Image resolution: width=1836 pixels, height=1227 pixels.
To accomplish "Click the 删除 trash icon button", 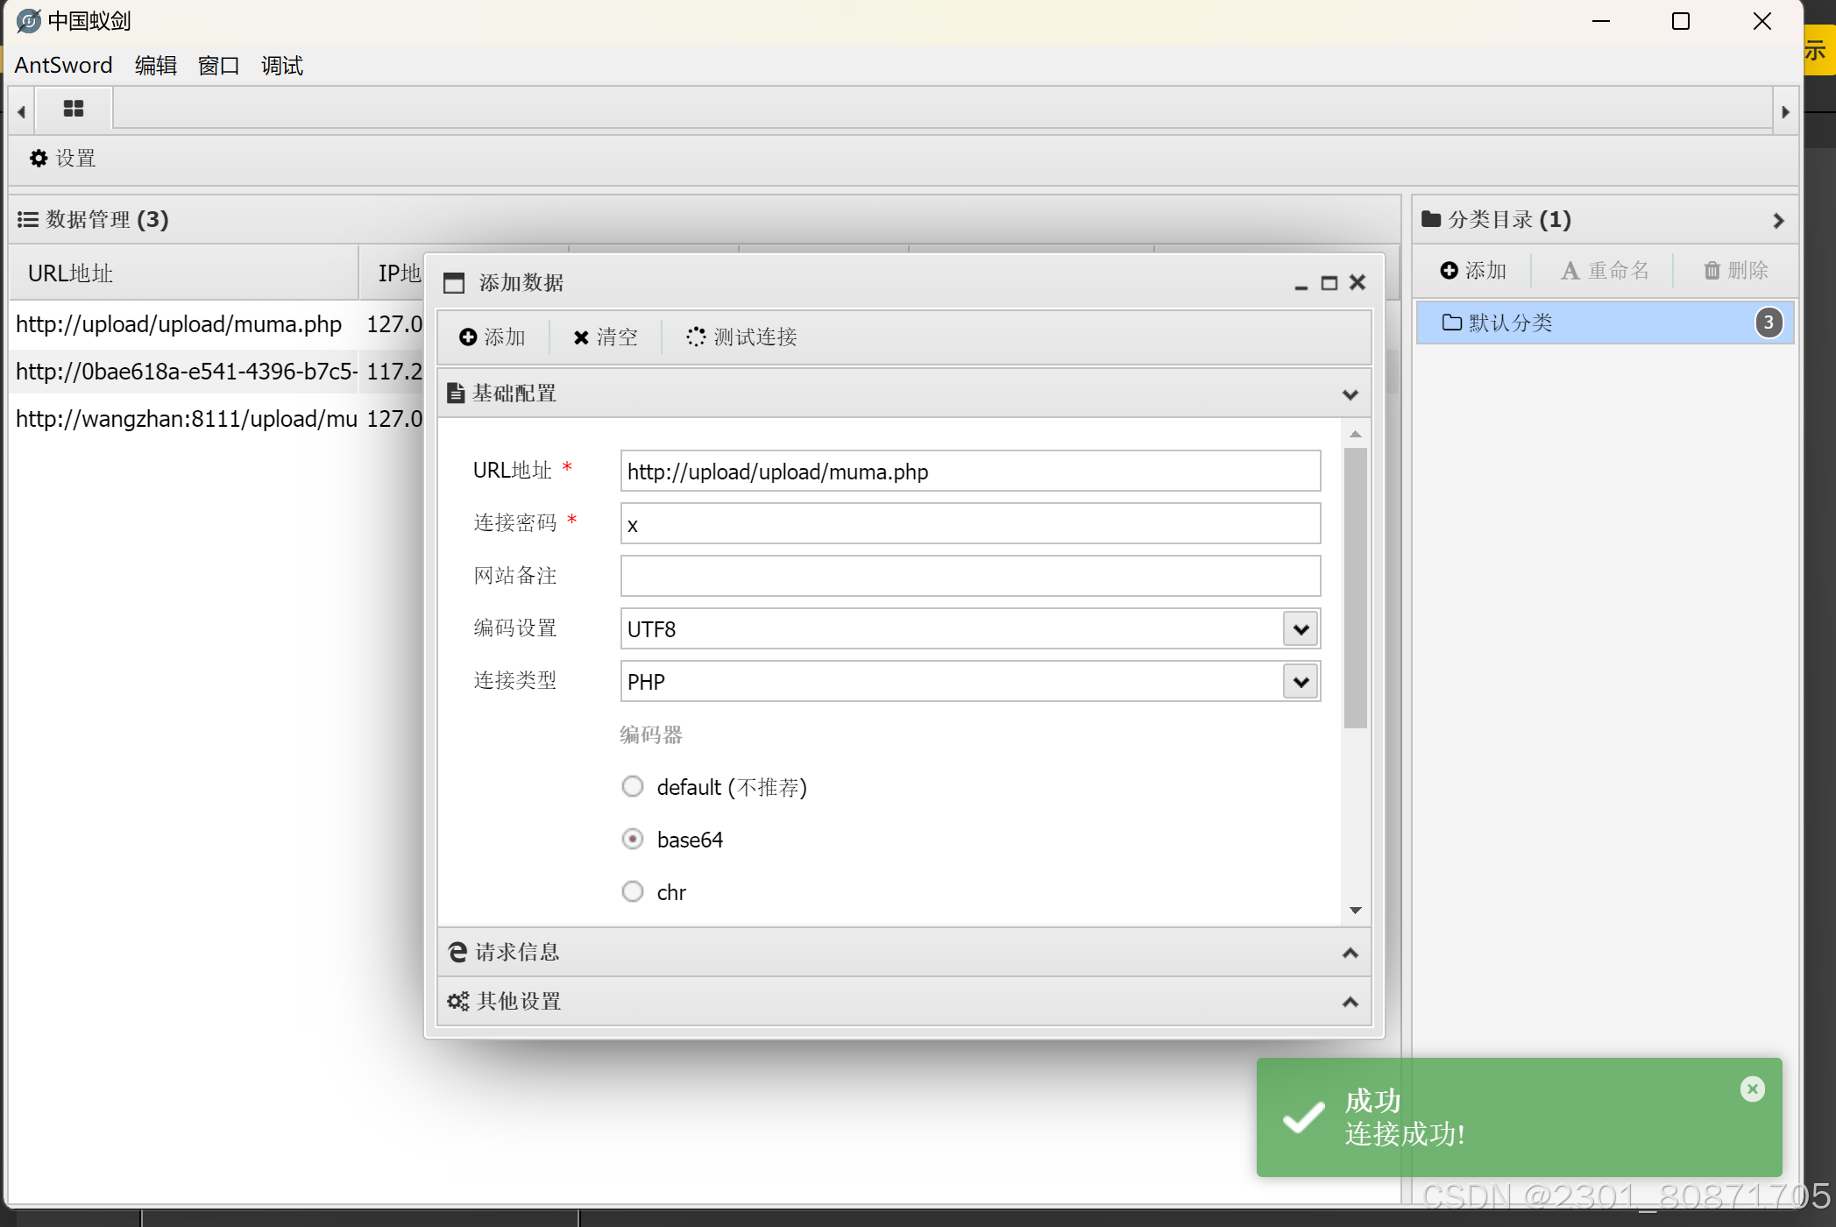I will 1735,271.
